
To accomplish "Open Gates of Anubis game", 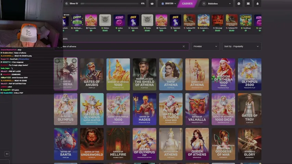I will pos(92,74).
